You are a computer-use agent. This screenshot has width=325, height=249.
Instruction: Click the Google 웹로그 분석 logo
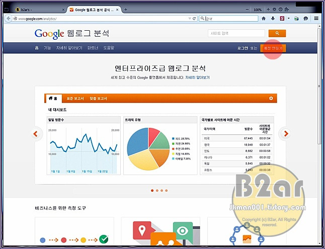72,34
